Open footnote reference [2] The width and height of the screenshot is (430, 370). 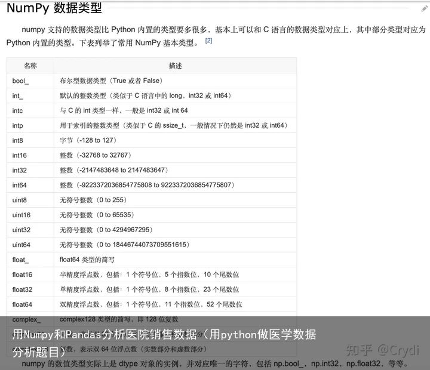(x=208, y=41)
